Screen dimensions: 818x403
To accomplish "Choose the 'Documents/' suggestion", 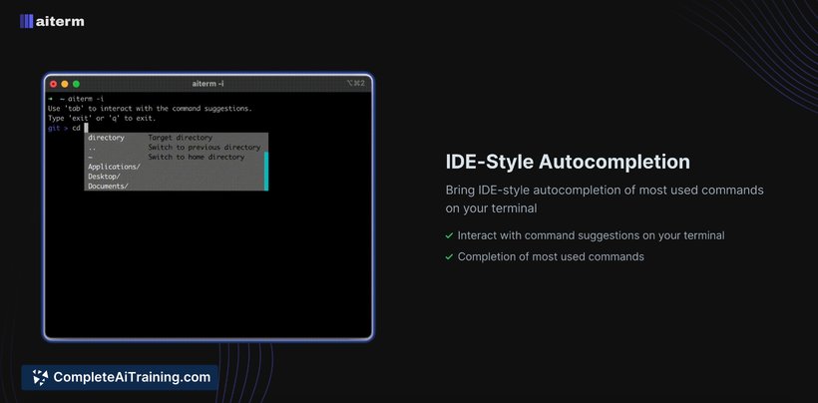I will click(x=177, y=187).
